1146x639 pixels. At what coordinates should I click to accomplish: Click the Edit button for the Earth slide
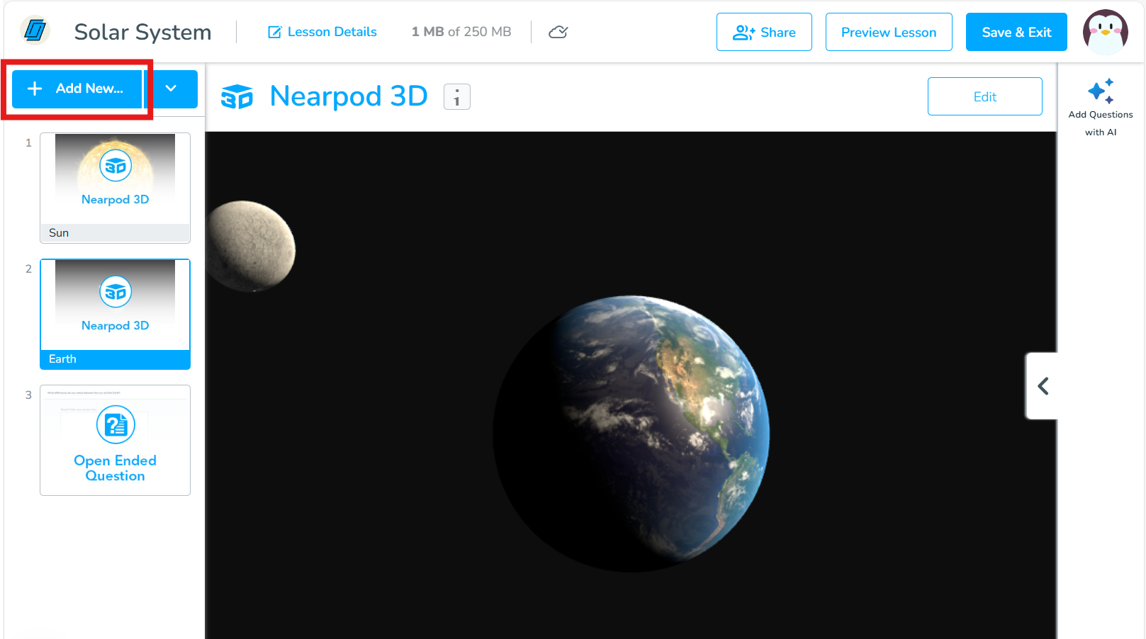pyautogui.click(x=984, y=96)
